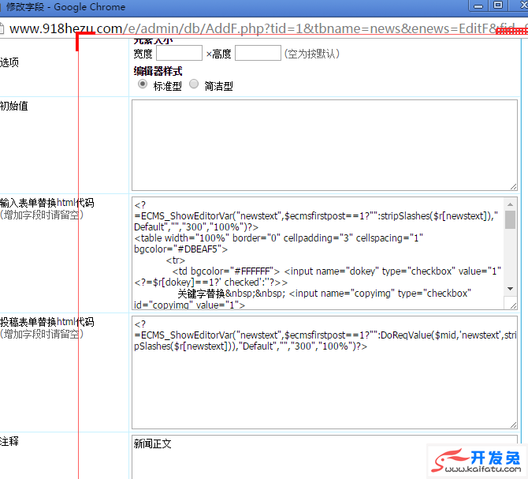Click the URL in the address bar
Screen dimensions: 528x479
point(260,28)
